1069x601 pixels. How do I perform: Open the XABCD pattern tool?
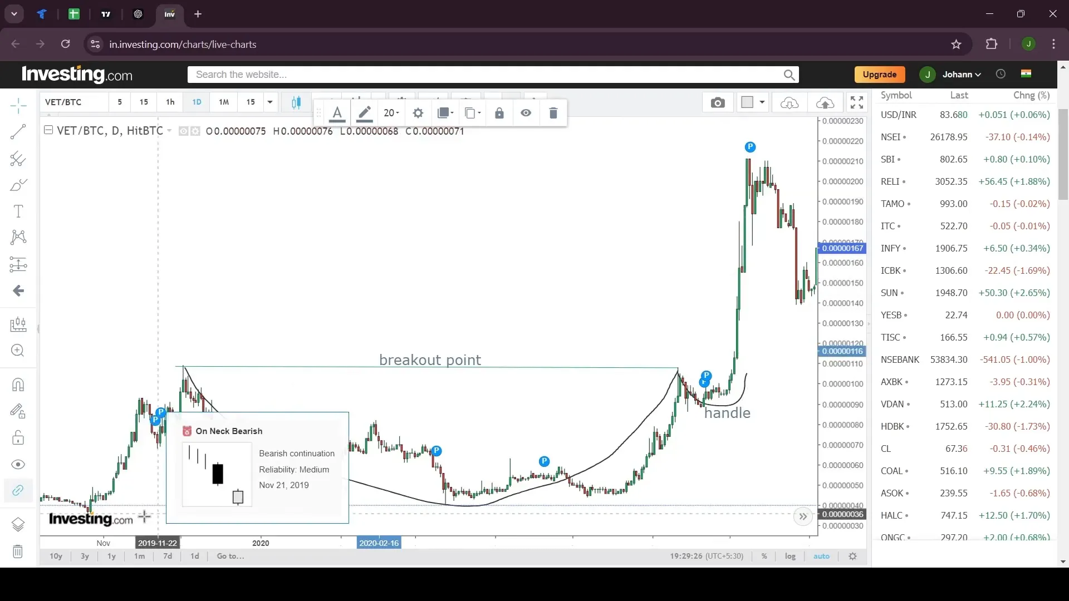(x=18, y=238)
